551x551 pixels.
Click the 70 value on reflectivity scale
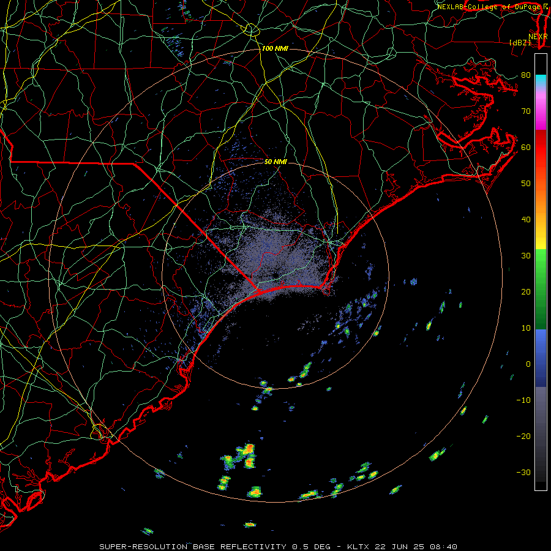tap(526, 111)
